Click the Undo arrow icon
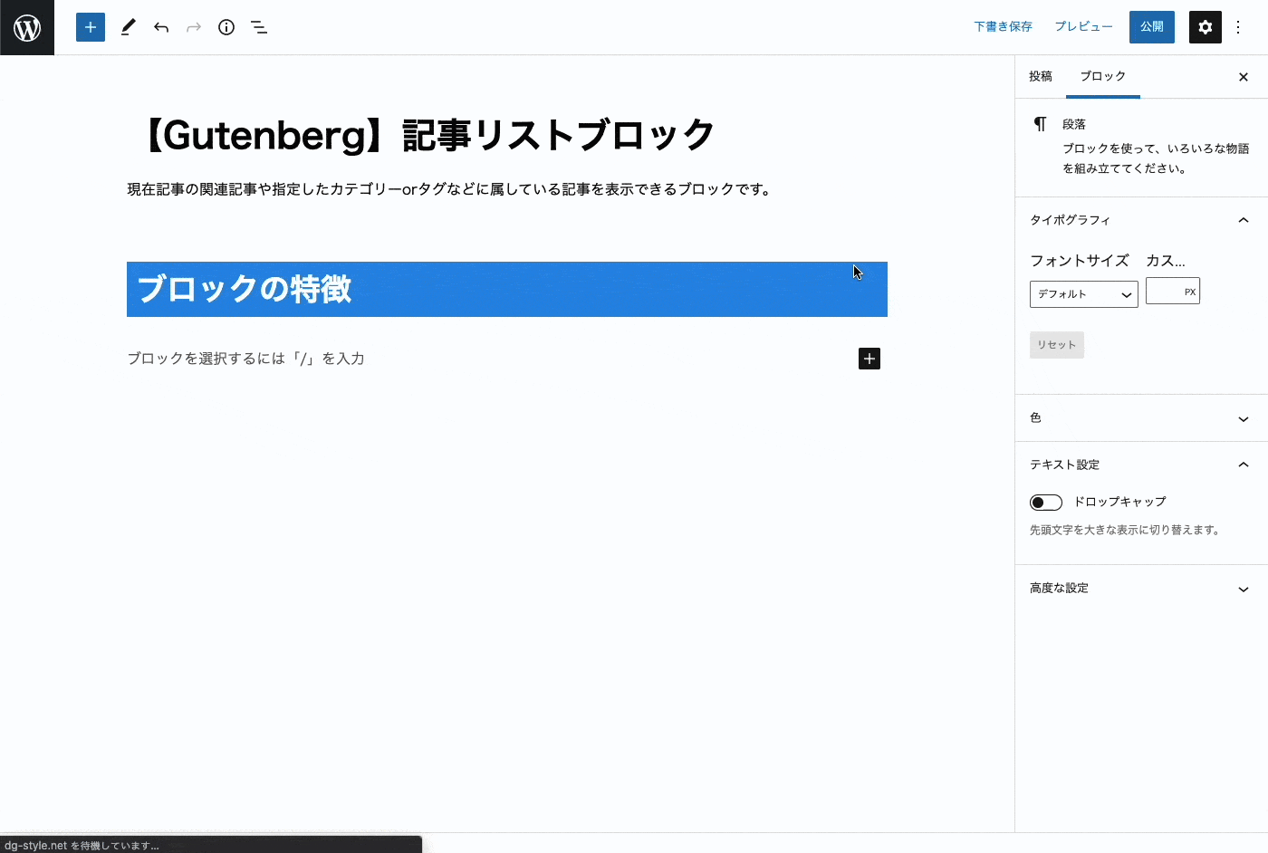This screenshot has width=1268, height=853. pyautogui.click(x=161, y=27)
